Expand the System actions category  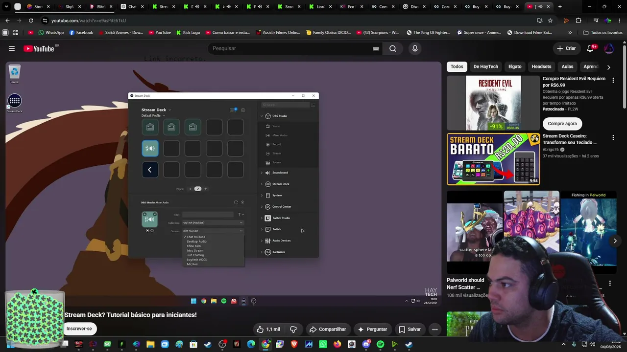pyautogui.click(x=262, y=196)
